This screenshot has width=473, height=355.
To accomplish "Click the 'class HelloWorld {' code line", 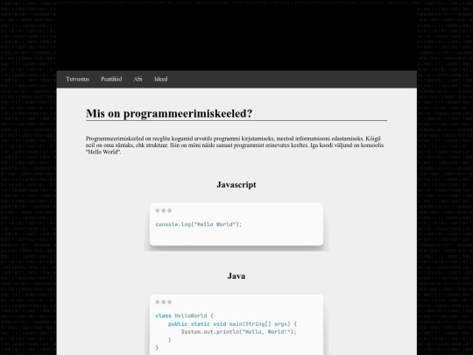I will 184,316.
